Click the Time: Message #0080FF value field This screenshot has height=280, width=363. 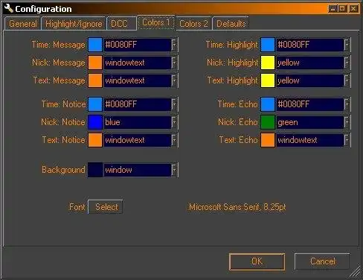(x=138, y=45)
